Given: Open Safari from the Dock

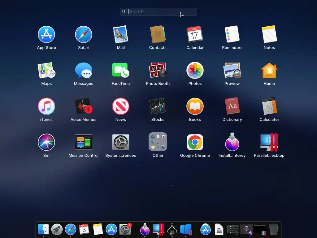Looking at the screenshot, I should pos(71,230).
